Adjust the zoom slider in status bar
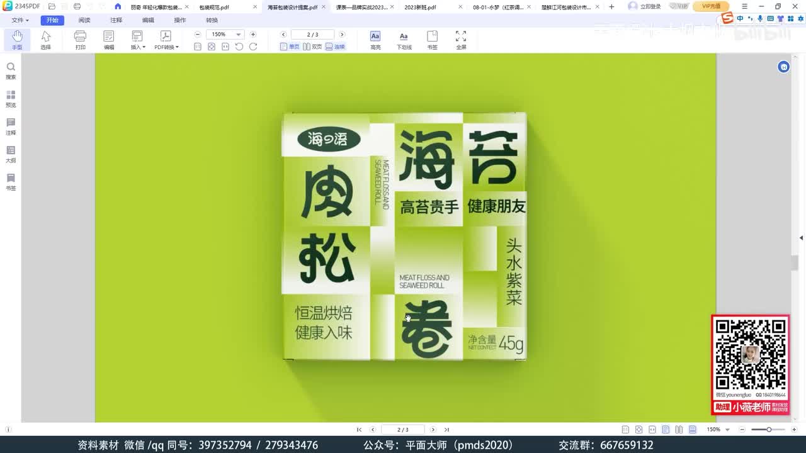This screenshot has height=453, width=806. click(x=769, y=430)
